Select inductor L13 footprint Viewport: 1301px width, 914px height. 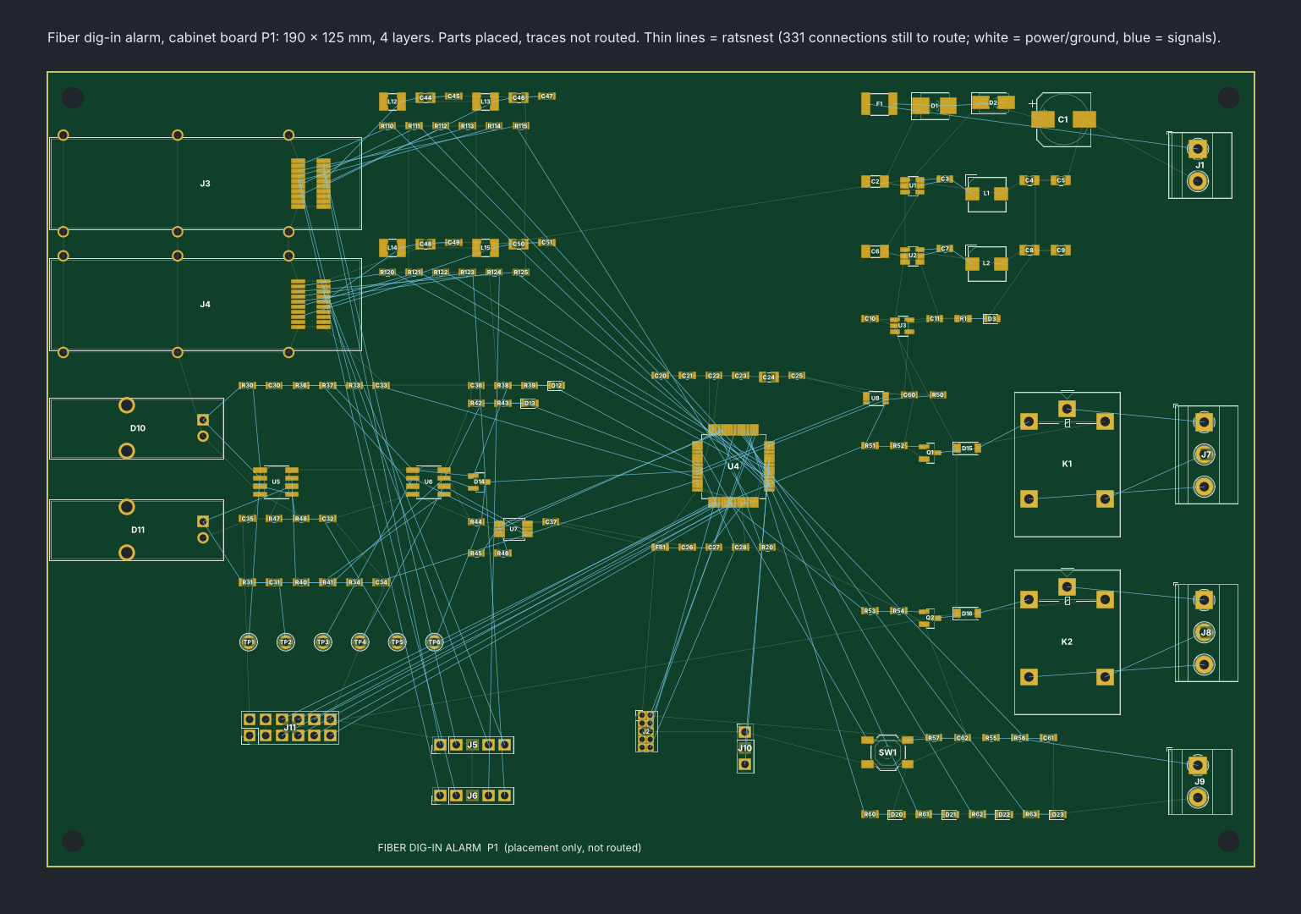[486, 102]
